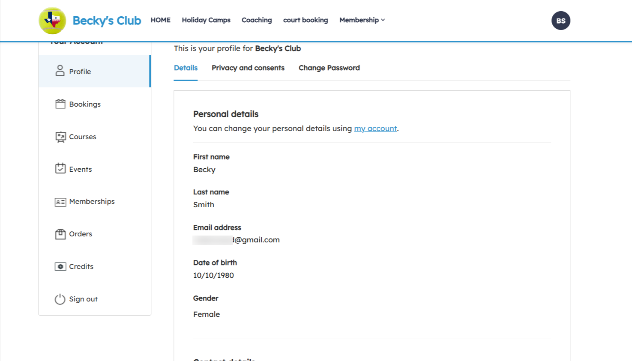Screen dimensions: 632x361
Task: Click the Memberships ID card icon
Action: coord(60,202)
